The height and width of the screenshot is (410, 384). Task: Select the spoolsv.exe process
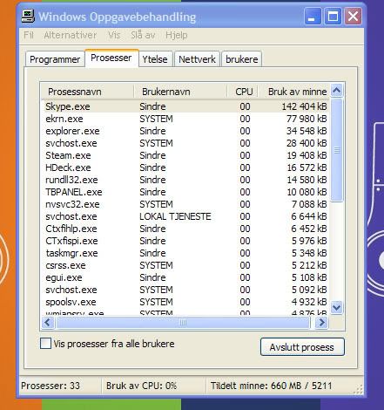coord(185,302)
